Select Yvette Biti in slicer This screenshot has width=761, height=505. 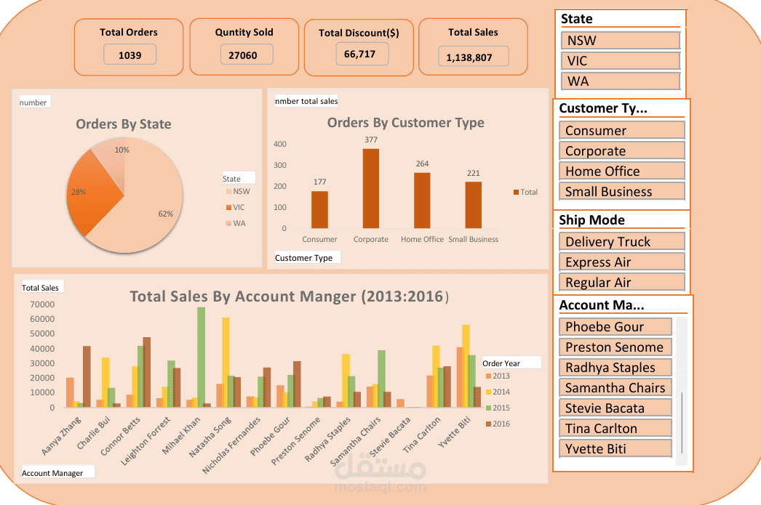coord(615,449)
